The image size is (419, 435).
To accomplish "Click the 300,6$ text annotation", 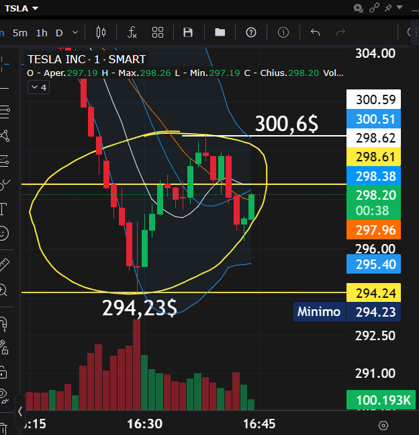I will [287, 124].
